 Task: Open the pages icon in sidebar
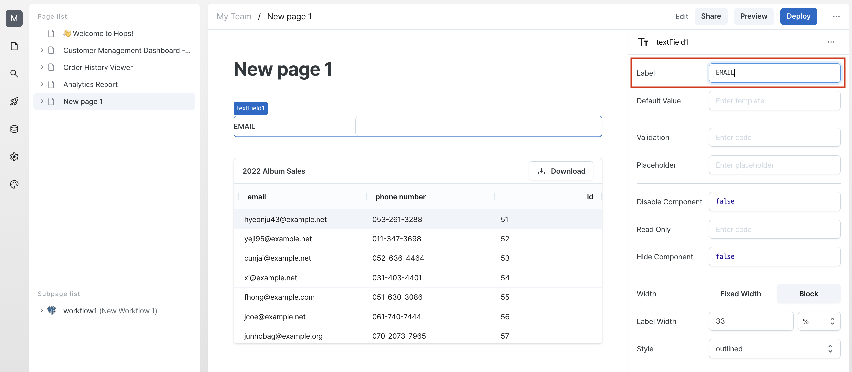(14, 46)
